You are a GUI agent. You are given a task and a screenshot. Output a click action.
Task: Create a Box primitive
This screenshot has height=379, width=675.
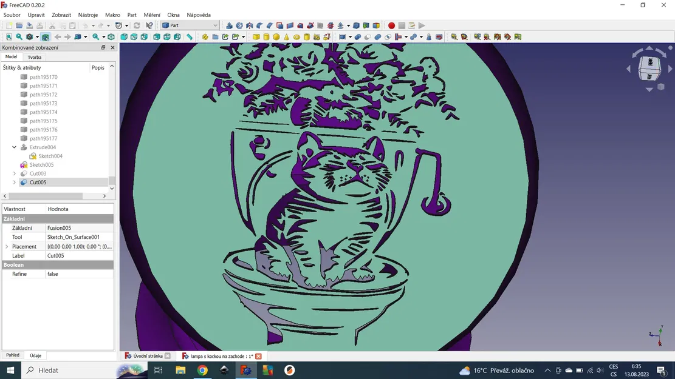coord(256,37)
